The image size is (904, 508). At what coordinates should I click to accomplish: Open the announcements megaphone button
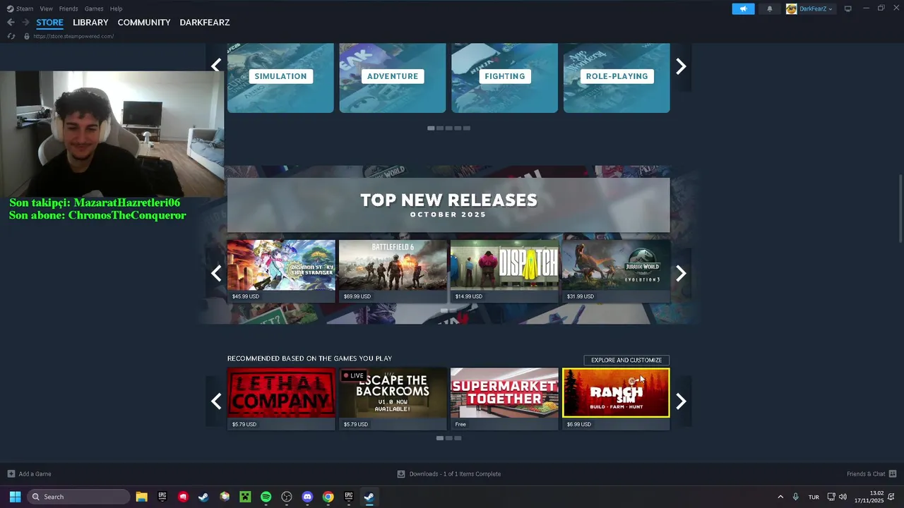tap(743, 8)
